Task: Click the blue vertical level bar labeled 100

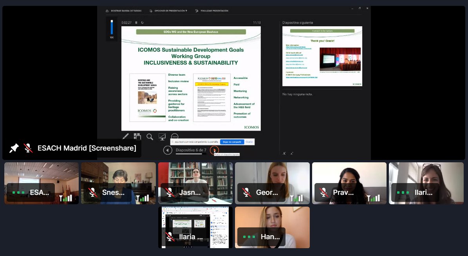Action: pos(112,27)
